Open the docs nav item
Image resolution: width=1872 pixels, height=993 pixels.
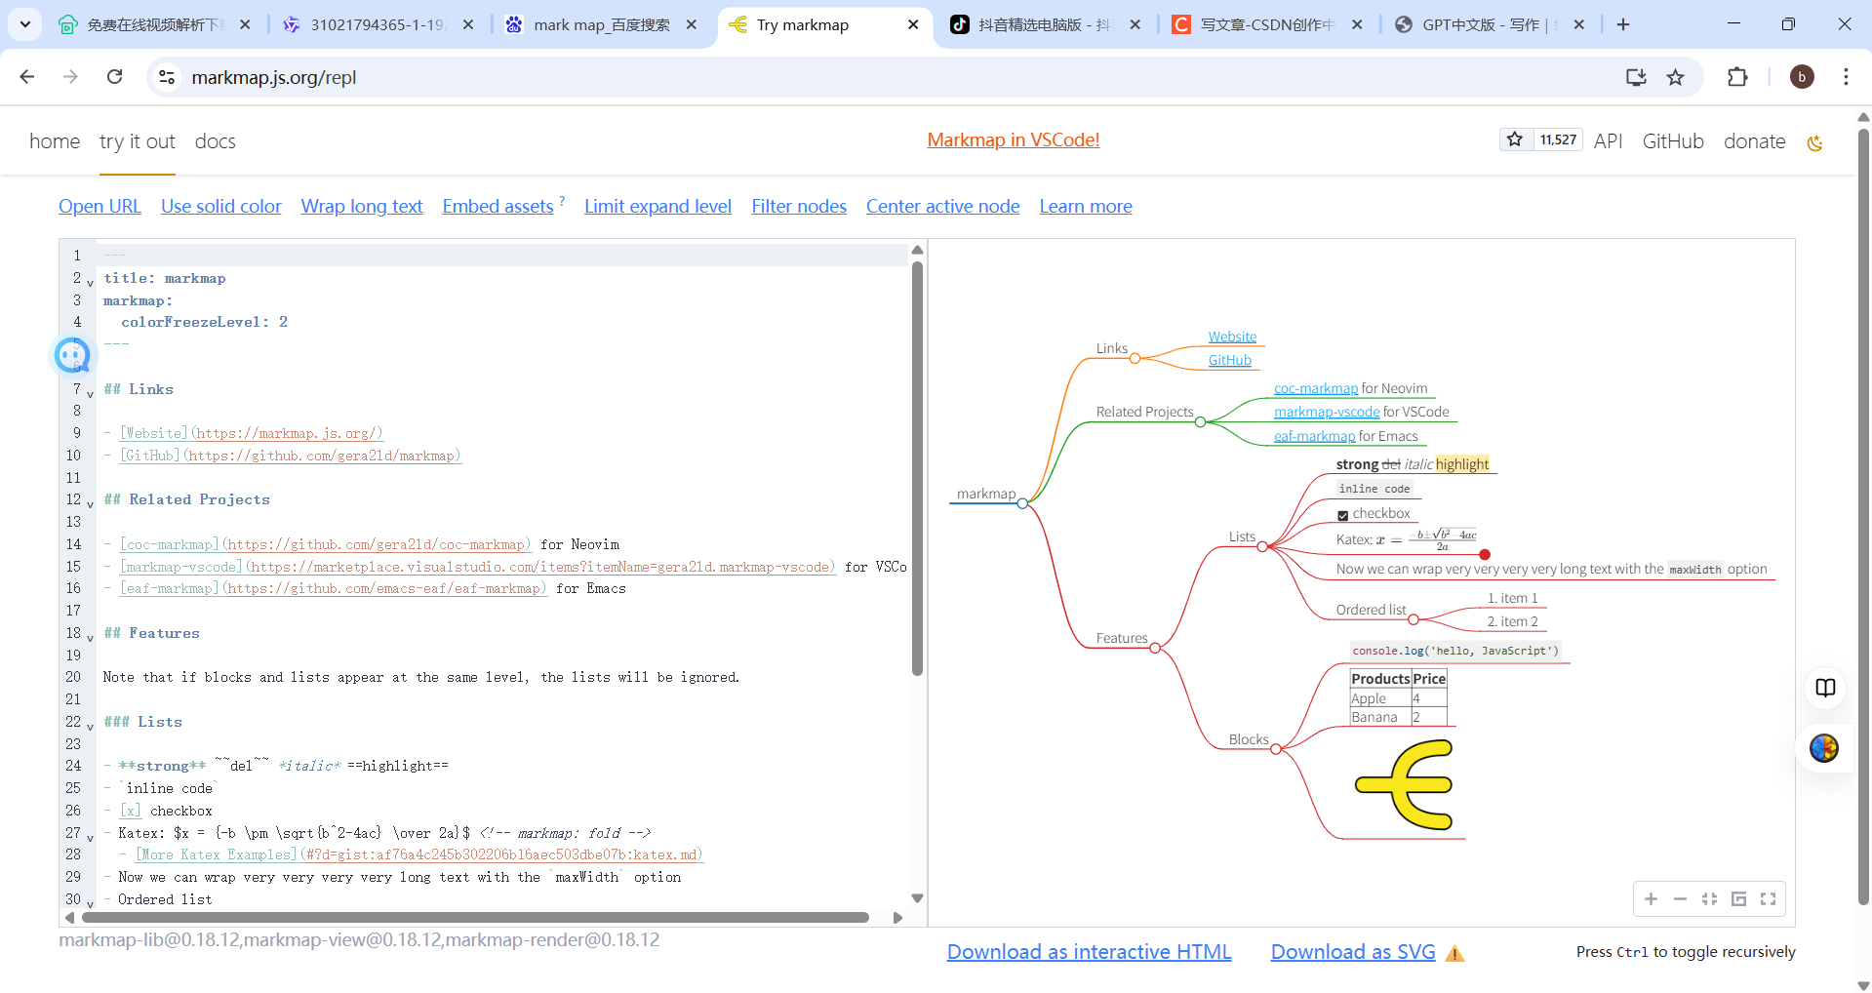pos(216,141)
